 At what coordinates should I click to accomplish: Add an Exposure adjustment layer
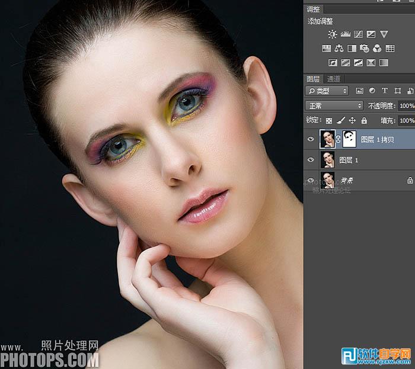371,34
